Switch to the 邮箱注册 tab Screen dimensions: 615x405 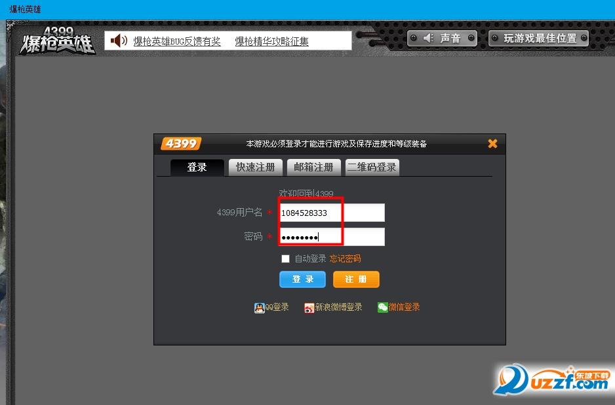[313, 167]
